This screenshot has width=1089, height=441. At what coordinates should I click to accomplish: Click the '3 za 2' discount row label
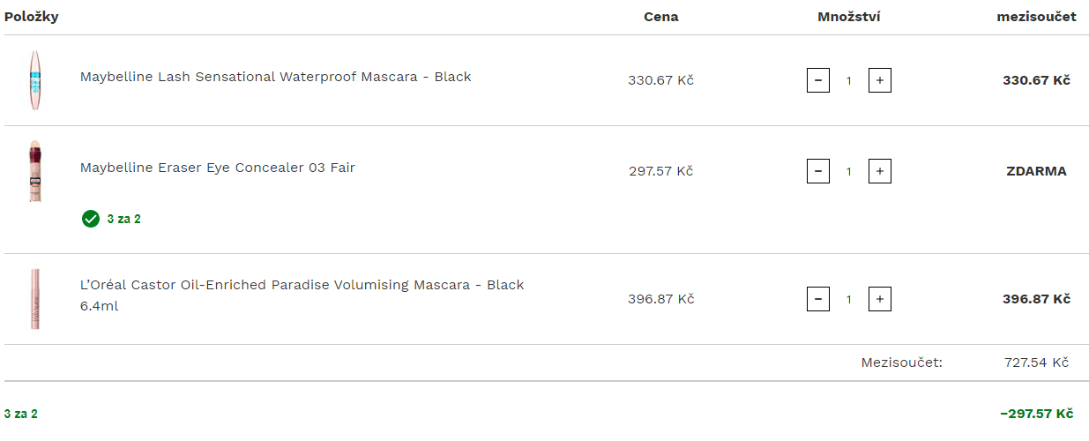pos(21,414)
